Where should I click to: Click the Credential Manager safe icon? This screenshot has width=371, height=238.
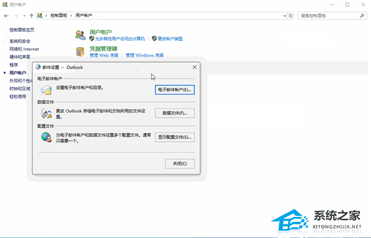pos(80,52)
